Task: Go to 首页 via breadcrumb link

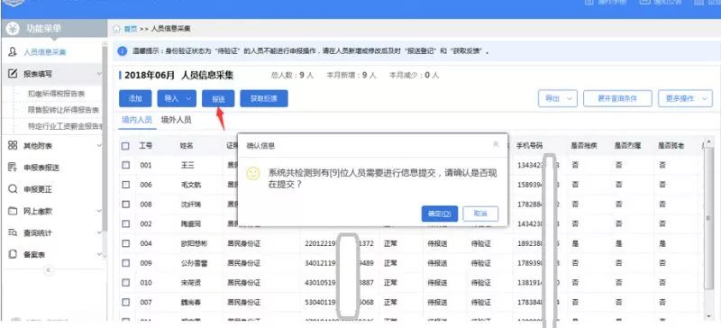Action: click(x=131, y=29)
